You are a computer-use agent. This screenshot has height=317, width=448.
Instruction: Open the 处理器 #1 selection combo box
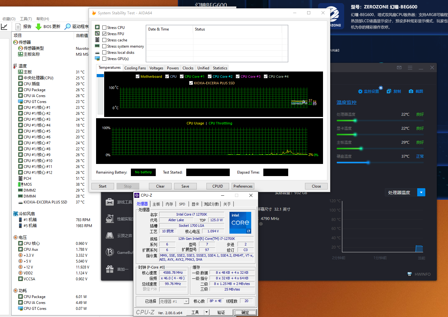[174, 301]
